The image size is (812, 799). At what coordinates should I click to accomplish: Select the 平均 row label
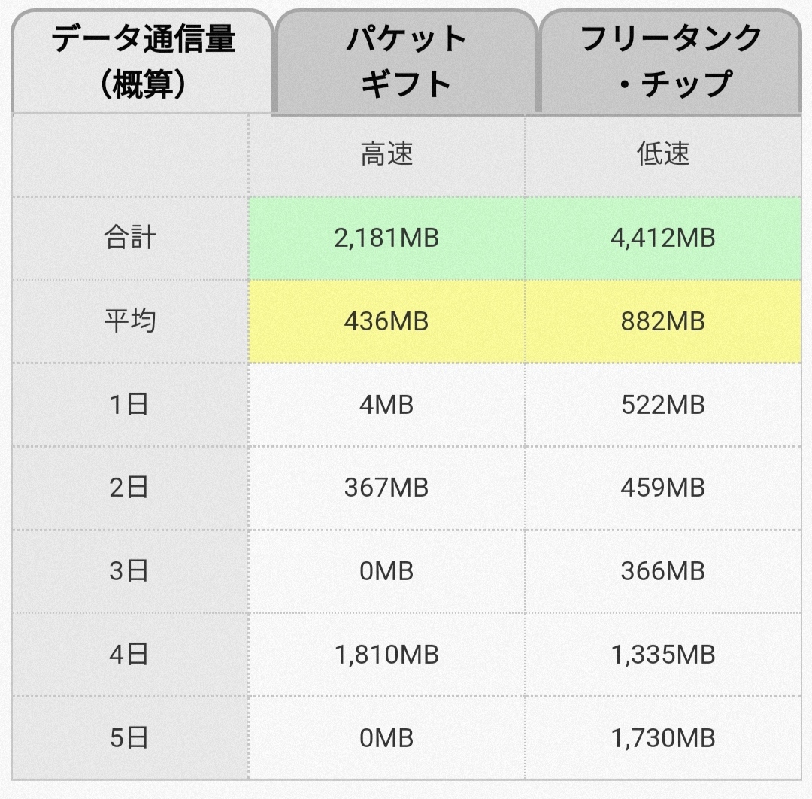pyautogui.click(x=130, y=321)
